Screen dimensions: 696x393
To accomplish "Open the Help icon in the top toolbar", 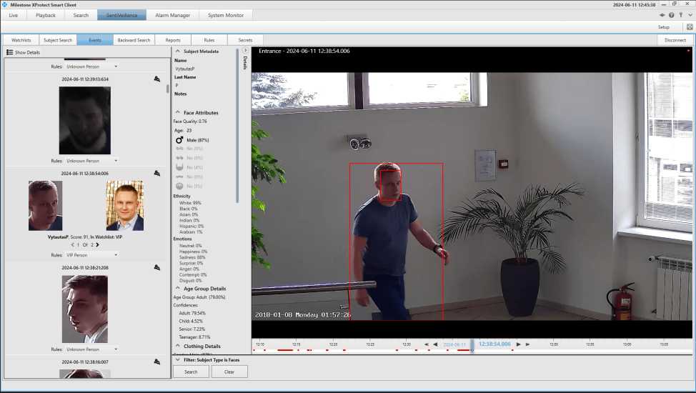I will point(671,15).
